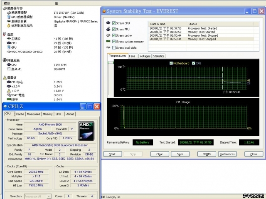Screen dimensions: 266x199
Task: Click the AMD Phenom processor logo
Action: coord(86,131)
